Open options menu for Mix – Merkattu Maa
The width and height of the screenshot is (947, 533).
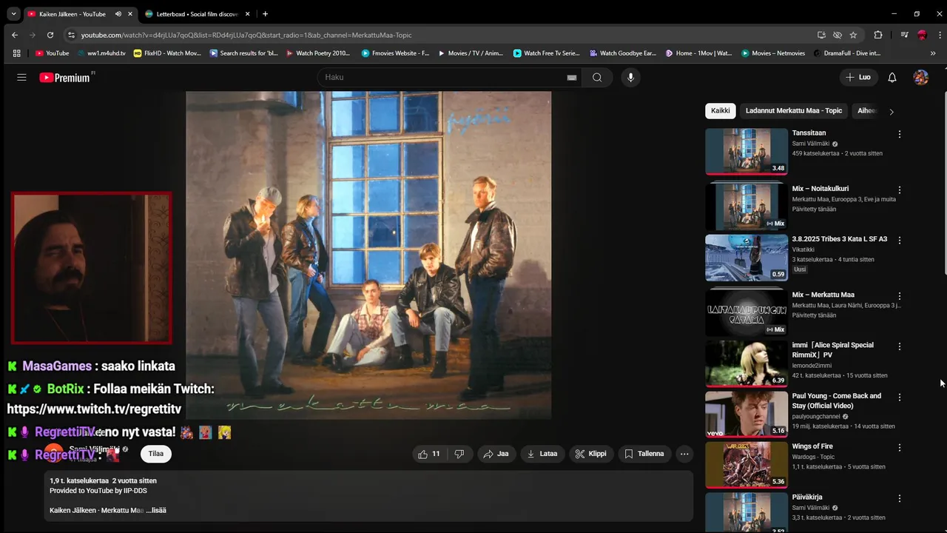(900, 296)
